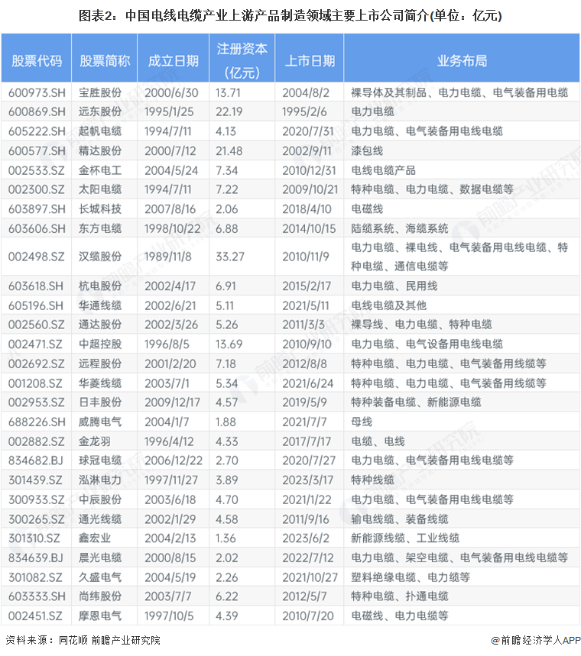Click the 中超控股 cell
Screen dimensions: 581x656
[100, 344]
